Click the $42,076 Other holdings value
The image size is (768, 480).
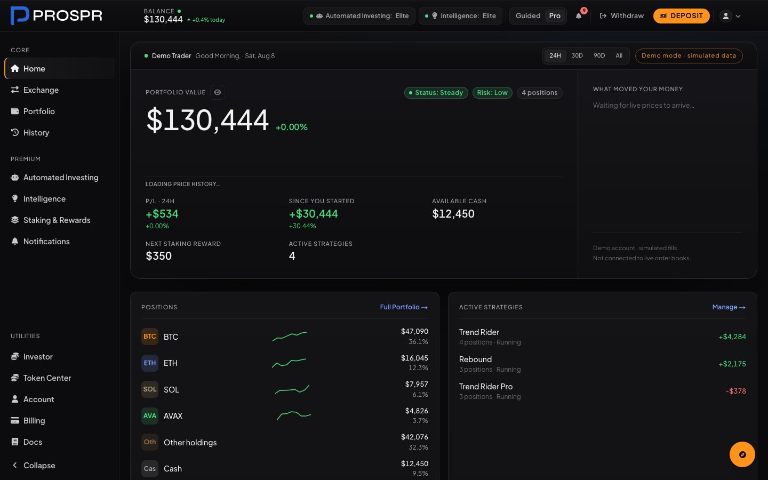click(414, 437)
